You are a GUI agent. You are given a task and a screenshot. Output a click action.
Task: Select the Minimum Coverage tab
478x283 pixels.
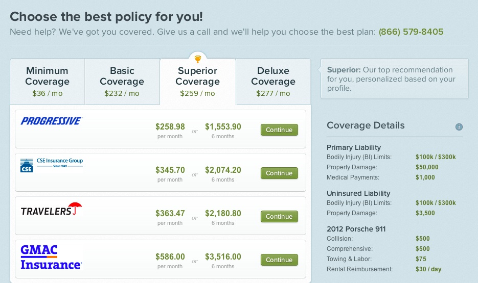coord(47,82)
